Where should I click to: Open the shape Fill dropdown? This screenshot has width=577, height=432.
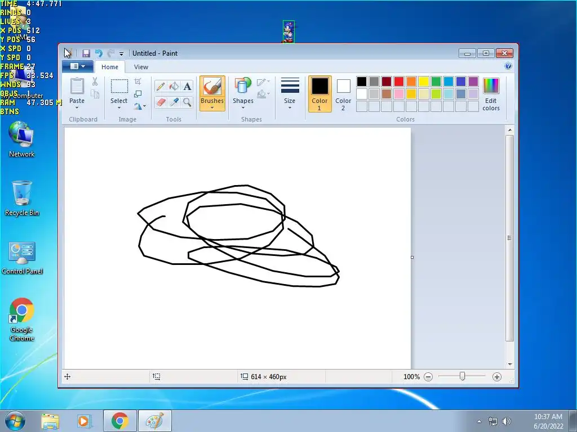click(264, 94)
